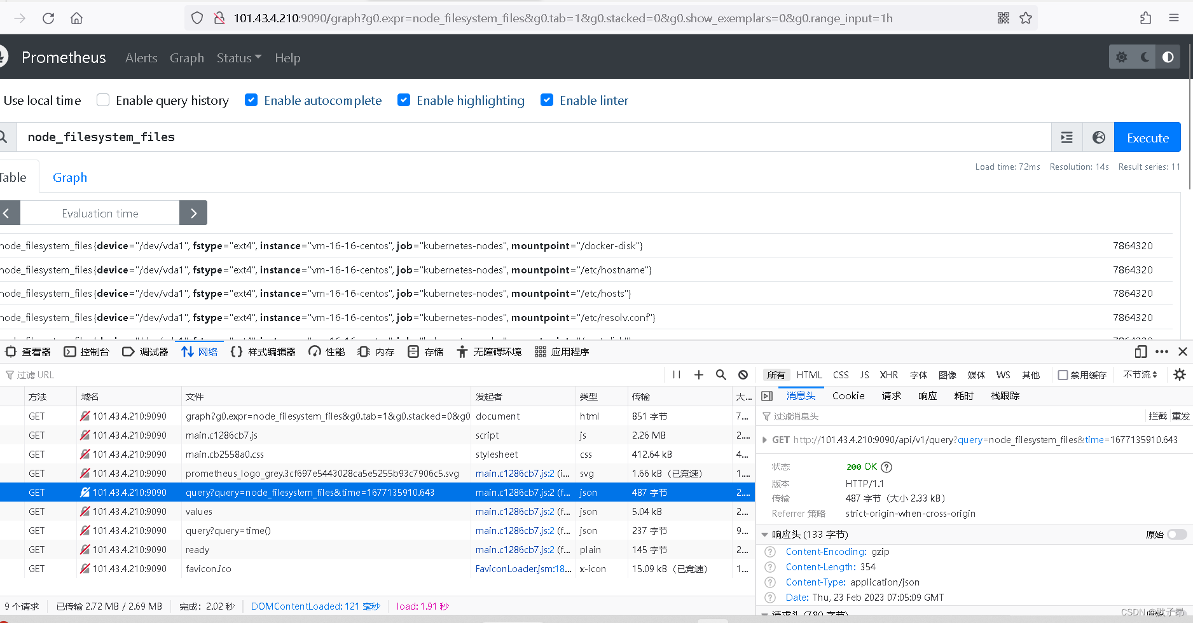Open help icon for Content-Encoding header
Viewport: 1193px width, 623px height.
(770, 552)
